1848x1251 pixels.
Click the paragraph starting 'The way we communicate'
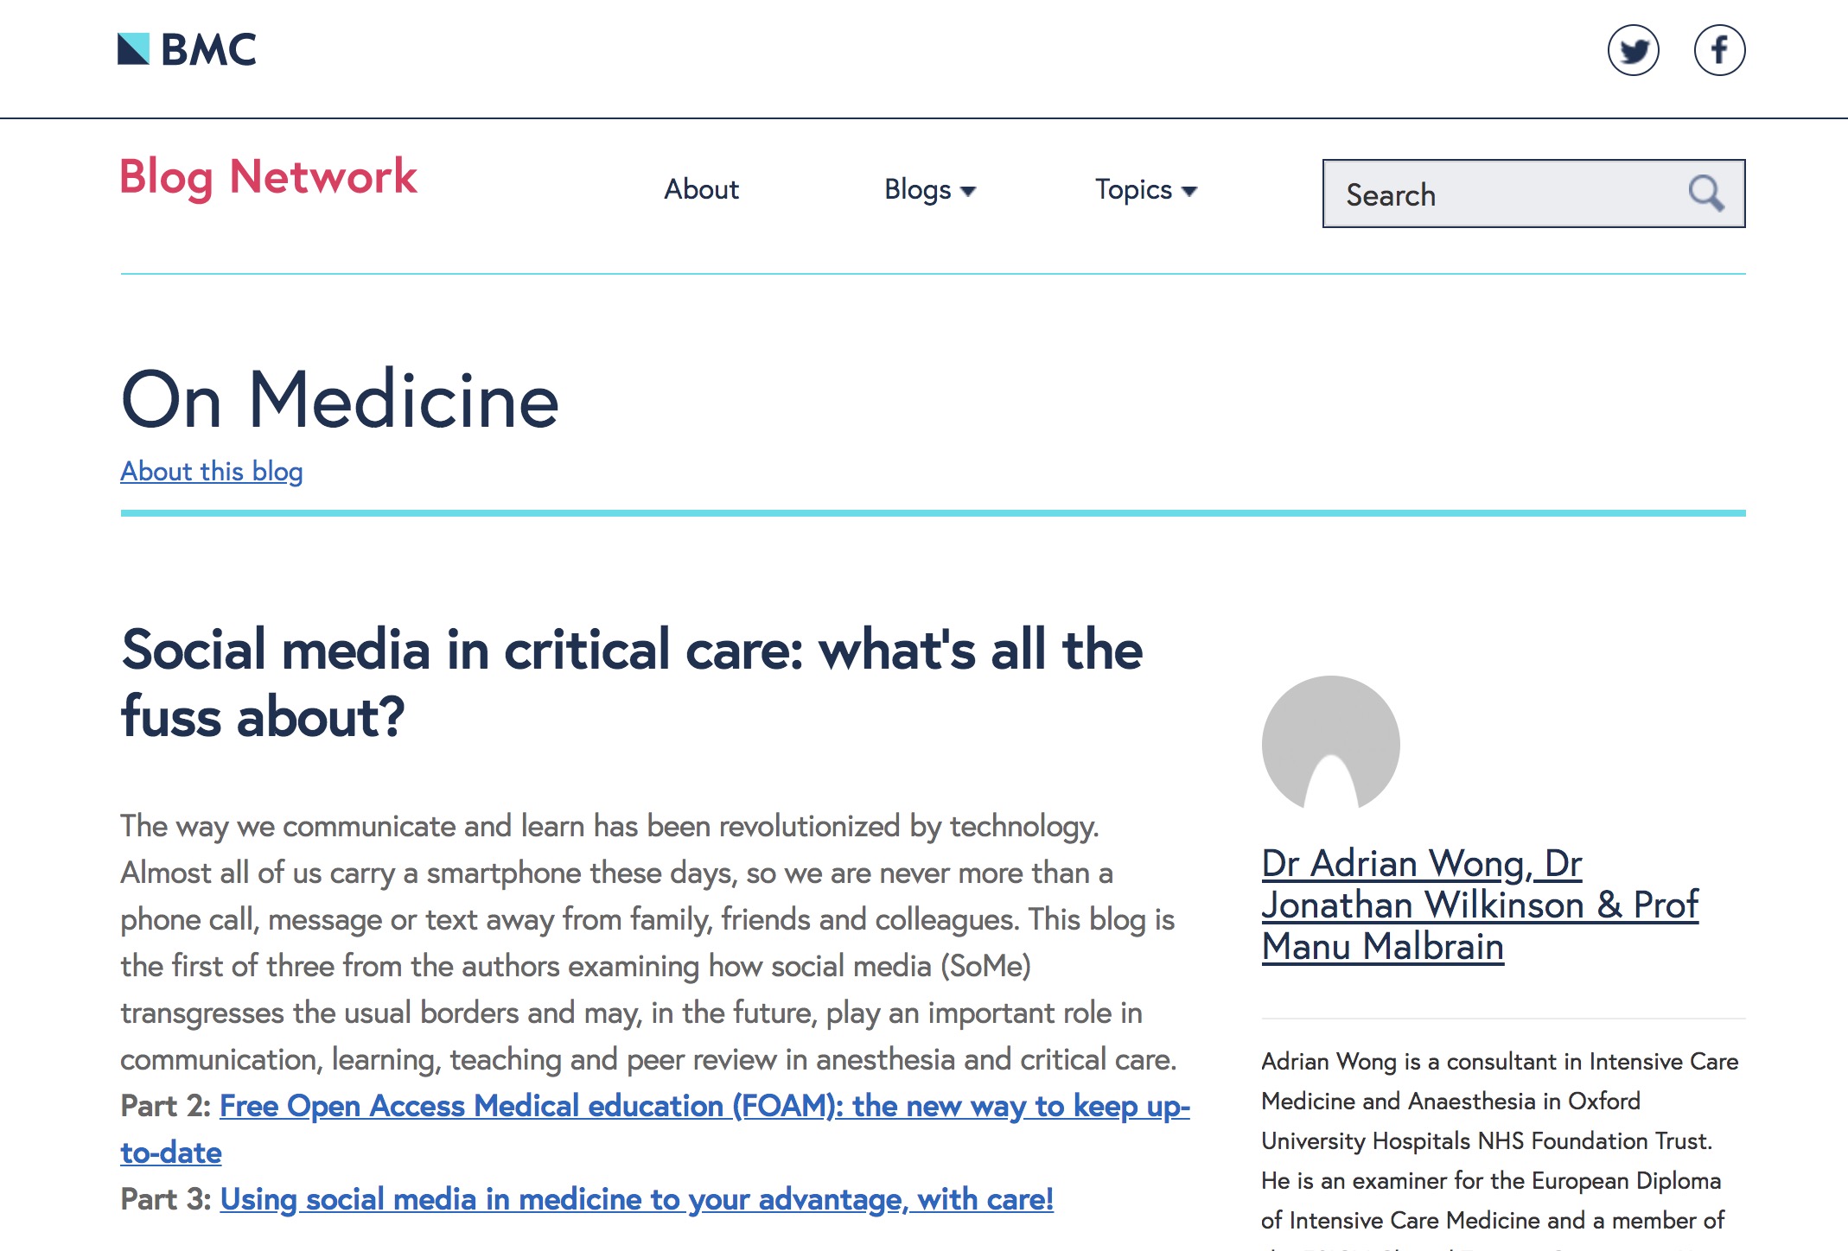click(x=648, y=943)
